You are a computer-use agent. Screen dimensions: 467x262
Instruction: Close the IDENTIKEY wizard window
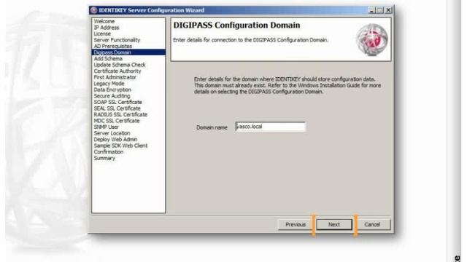click(x=388, y=10)
